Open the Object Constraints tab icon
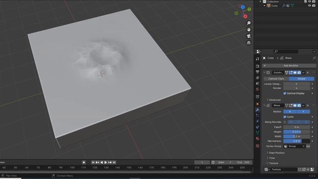Viewport: 318px width, 179px height. pyautogui.click(x=257, y=127)
